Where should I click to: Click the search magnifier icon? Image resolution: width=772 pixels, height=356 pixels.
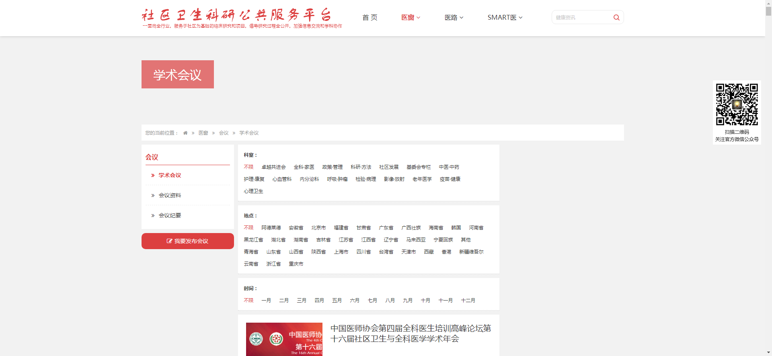tap(616, 17)
